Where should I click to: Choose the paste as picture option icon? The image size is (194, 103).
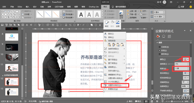tap(118, 45)
